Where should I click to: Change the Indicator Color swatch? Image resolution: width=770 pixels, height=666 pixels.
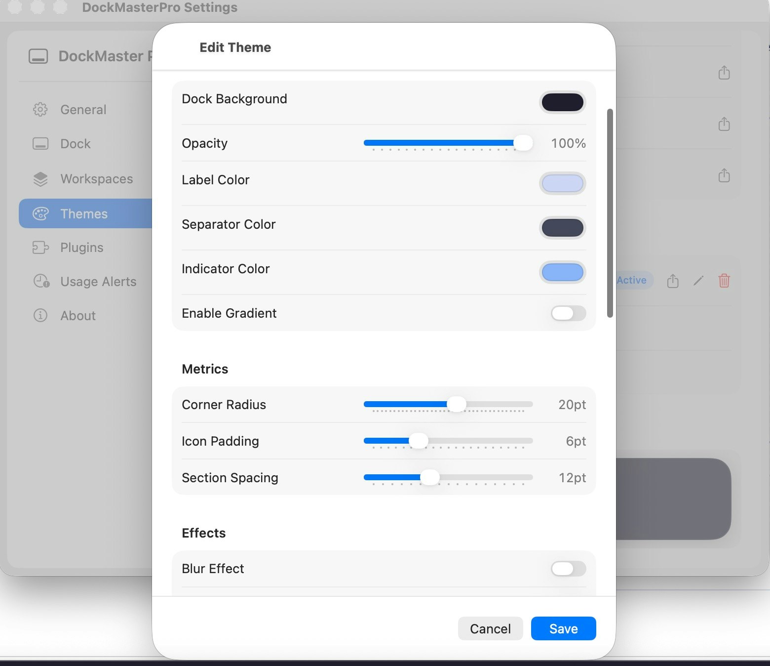(562, 272)
